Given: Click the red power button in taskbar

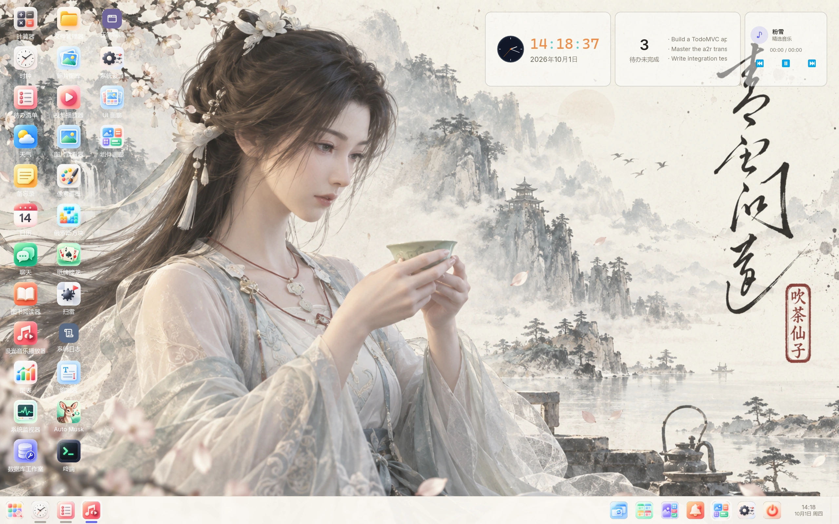Looking at the screenshot, I should [772, 511].
